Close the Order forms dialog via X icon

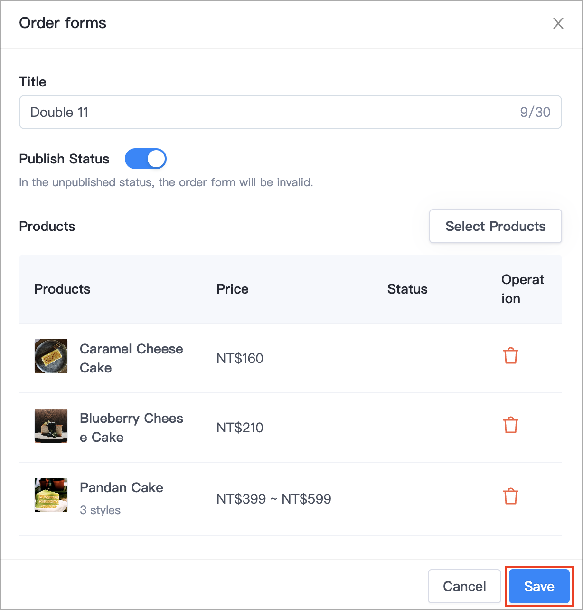[x=558, y=23]
